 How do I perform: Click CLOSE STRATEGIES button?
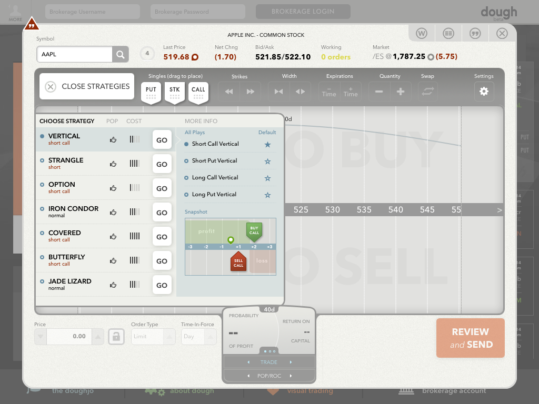click(x=87, y=86)
